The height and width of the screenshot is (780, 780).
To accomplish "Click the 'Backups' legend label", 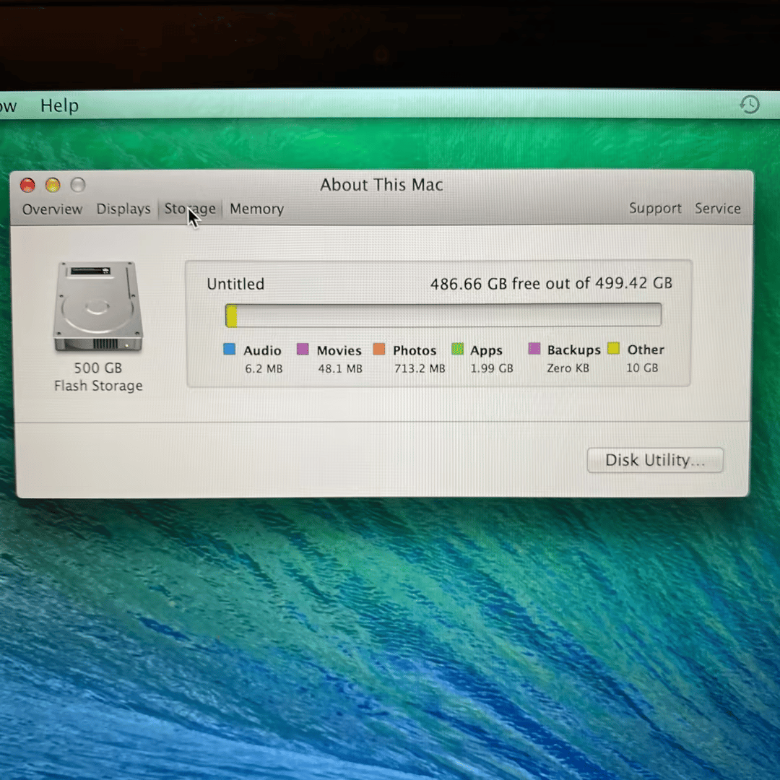I will [573, 350].
